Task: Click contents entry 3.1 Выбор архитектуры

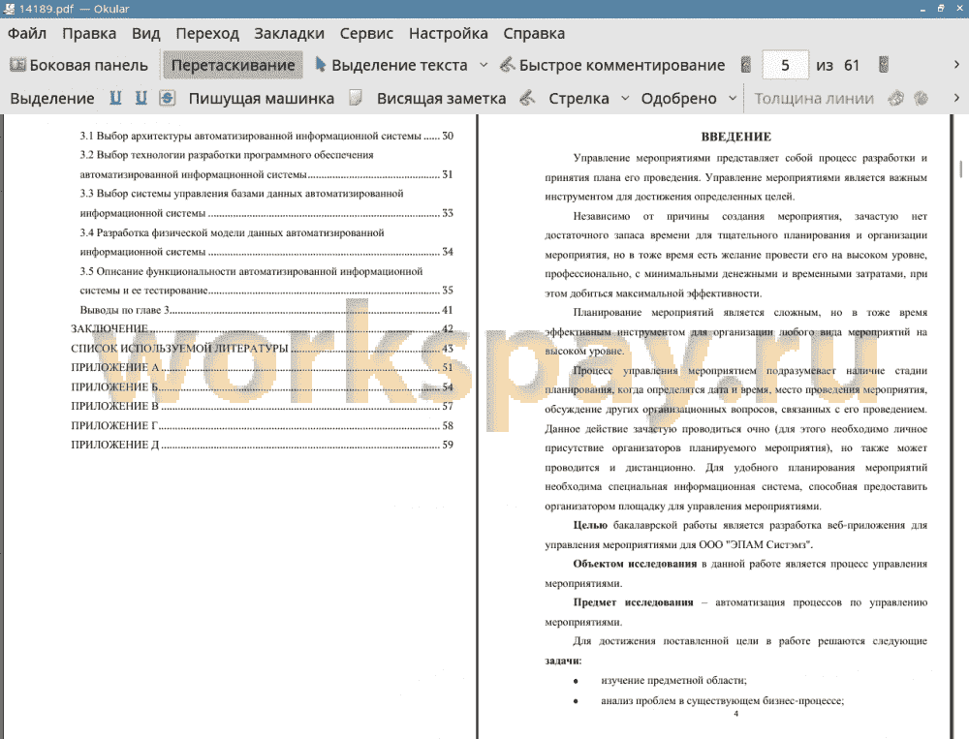Action: tap(266, 136)
